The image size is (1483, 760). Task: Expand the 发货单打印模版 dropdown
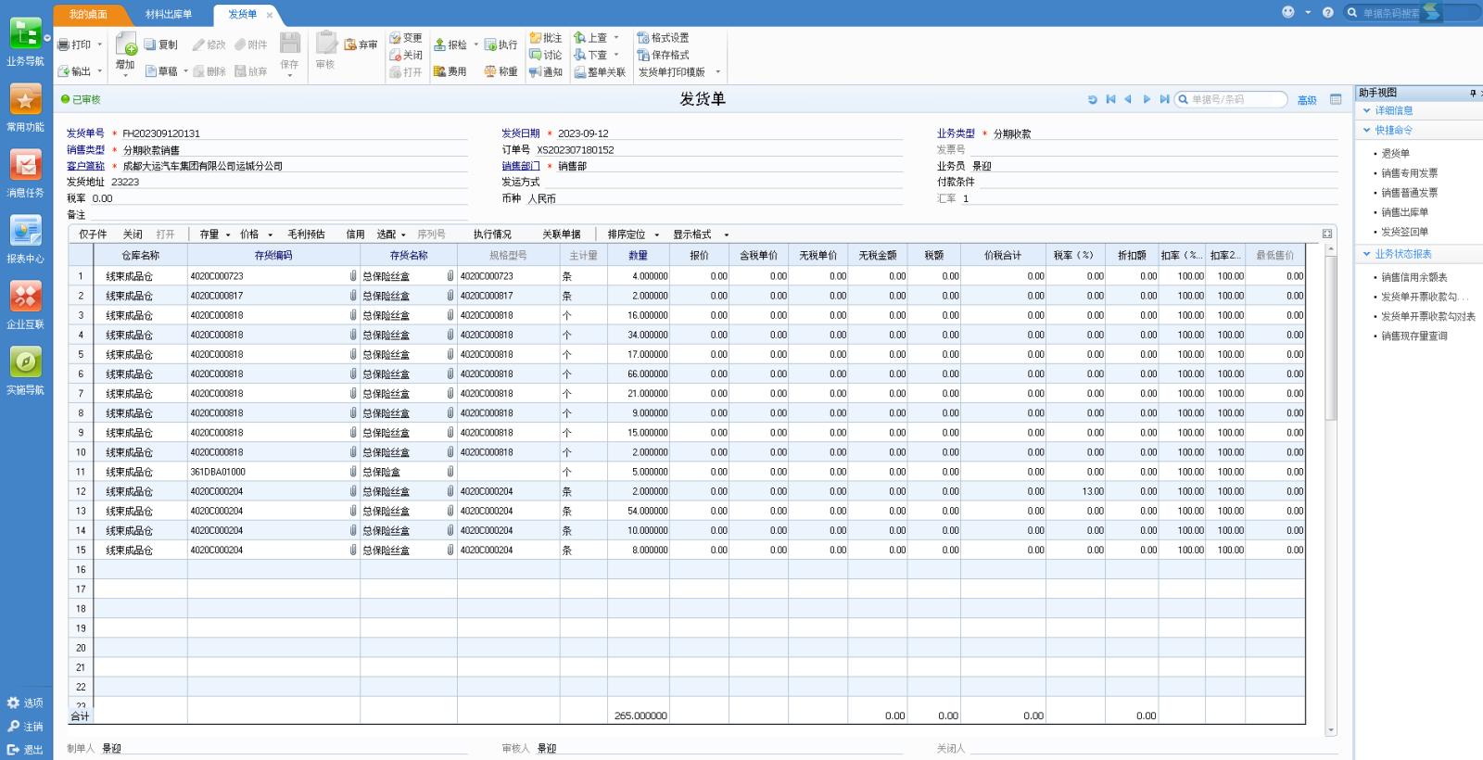717,72
